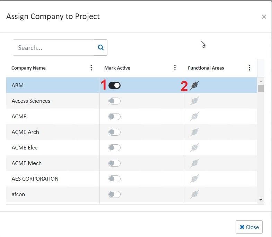Click Functional Areas plug icon for ACME Arch
Screen dimensions: 272x237
click(195, 132)
